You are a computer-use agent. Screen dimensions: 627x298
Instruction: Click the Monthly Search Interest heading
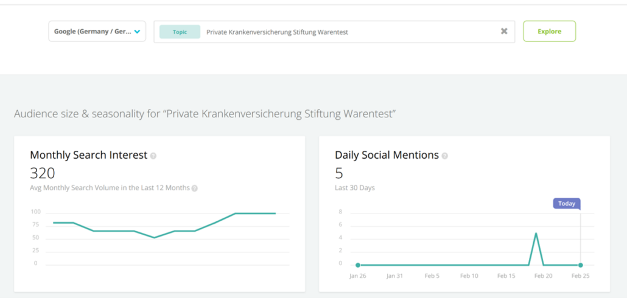click(x=89, y=155)
